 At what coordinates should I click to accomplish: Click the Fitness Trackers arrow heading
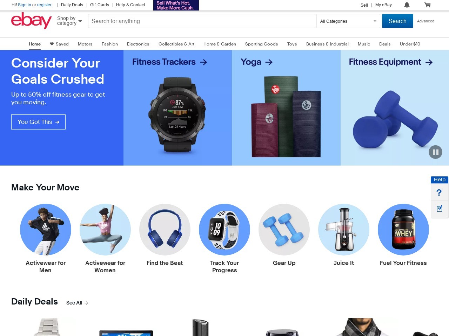pyautogui.click(x=169, y=62)
